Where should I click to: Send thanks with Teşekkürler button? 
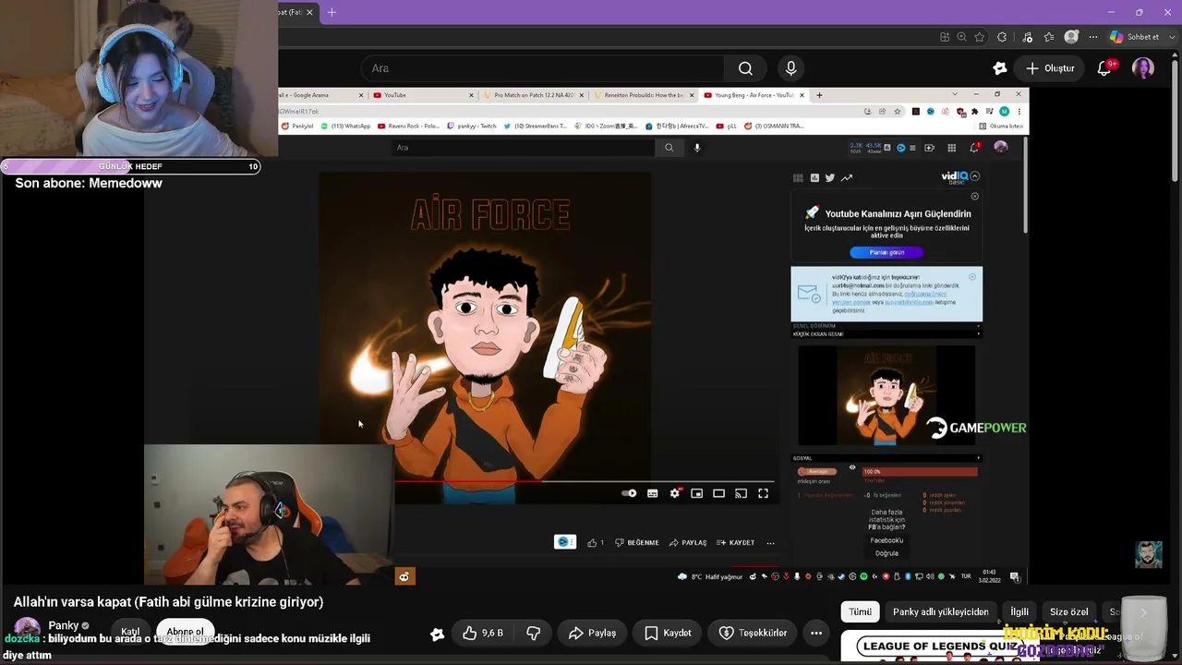click(754, 633)
